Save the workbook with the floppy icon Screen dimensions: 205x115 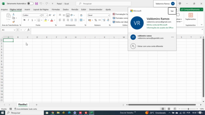[x=37, y=4]
